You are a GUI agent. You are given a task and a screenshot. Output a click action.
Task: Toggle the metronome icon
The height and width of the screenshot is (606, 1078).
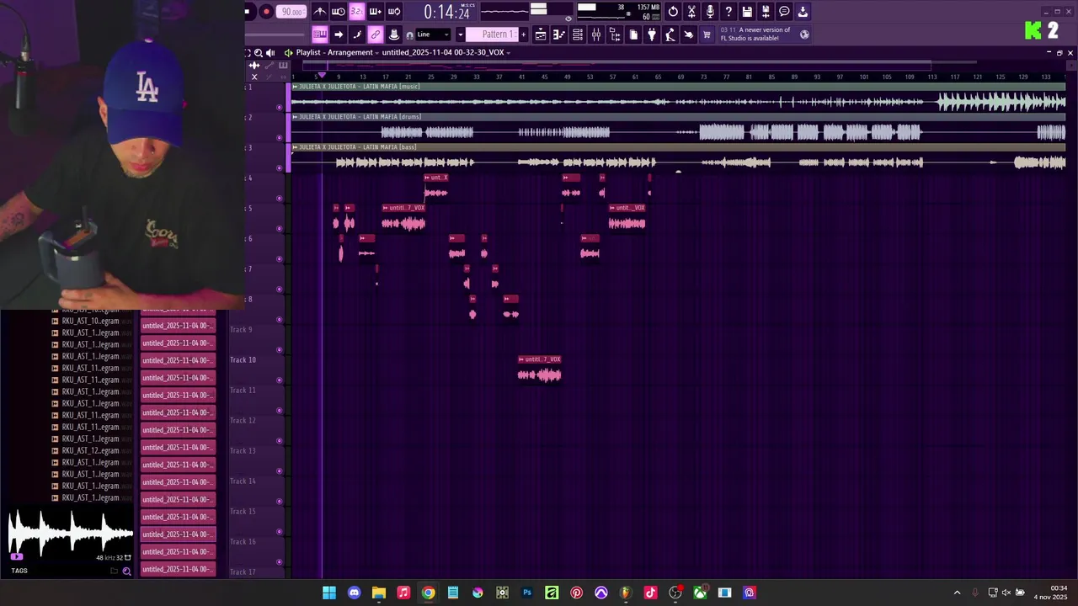coord(320,12)
